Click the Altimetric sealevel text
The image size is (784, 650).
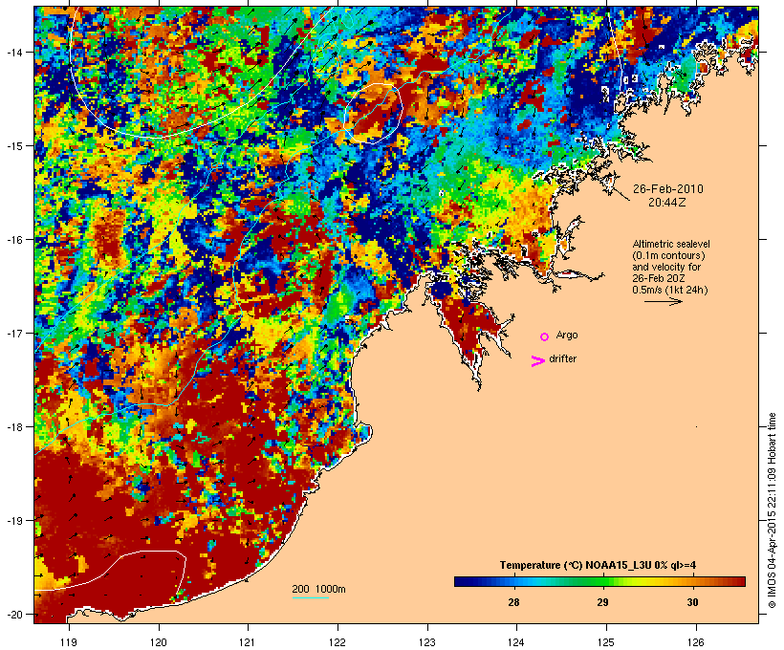pos(671,244)
